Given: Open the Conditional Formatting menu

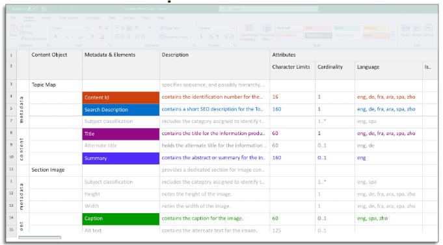Looking at the screenshot, I should point(249,32).
